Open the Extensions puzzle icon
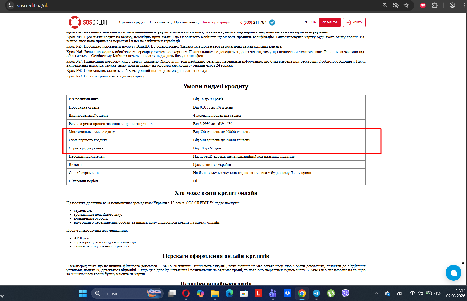The width and height of the screenshot is (467, 301). (435, 5)
